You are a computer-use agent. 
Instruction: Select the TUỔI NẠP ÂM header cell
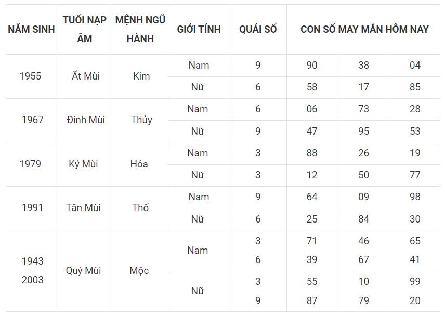coord(84,29)
